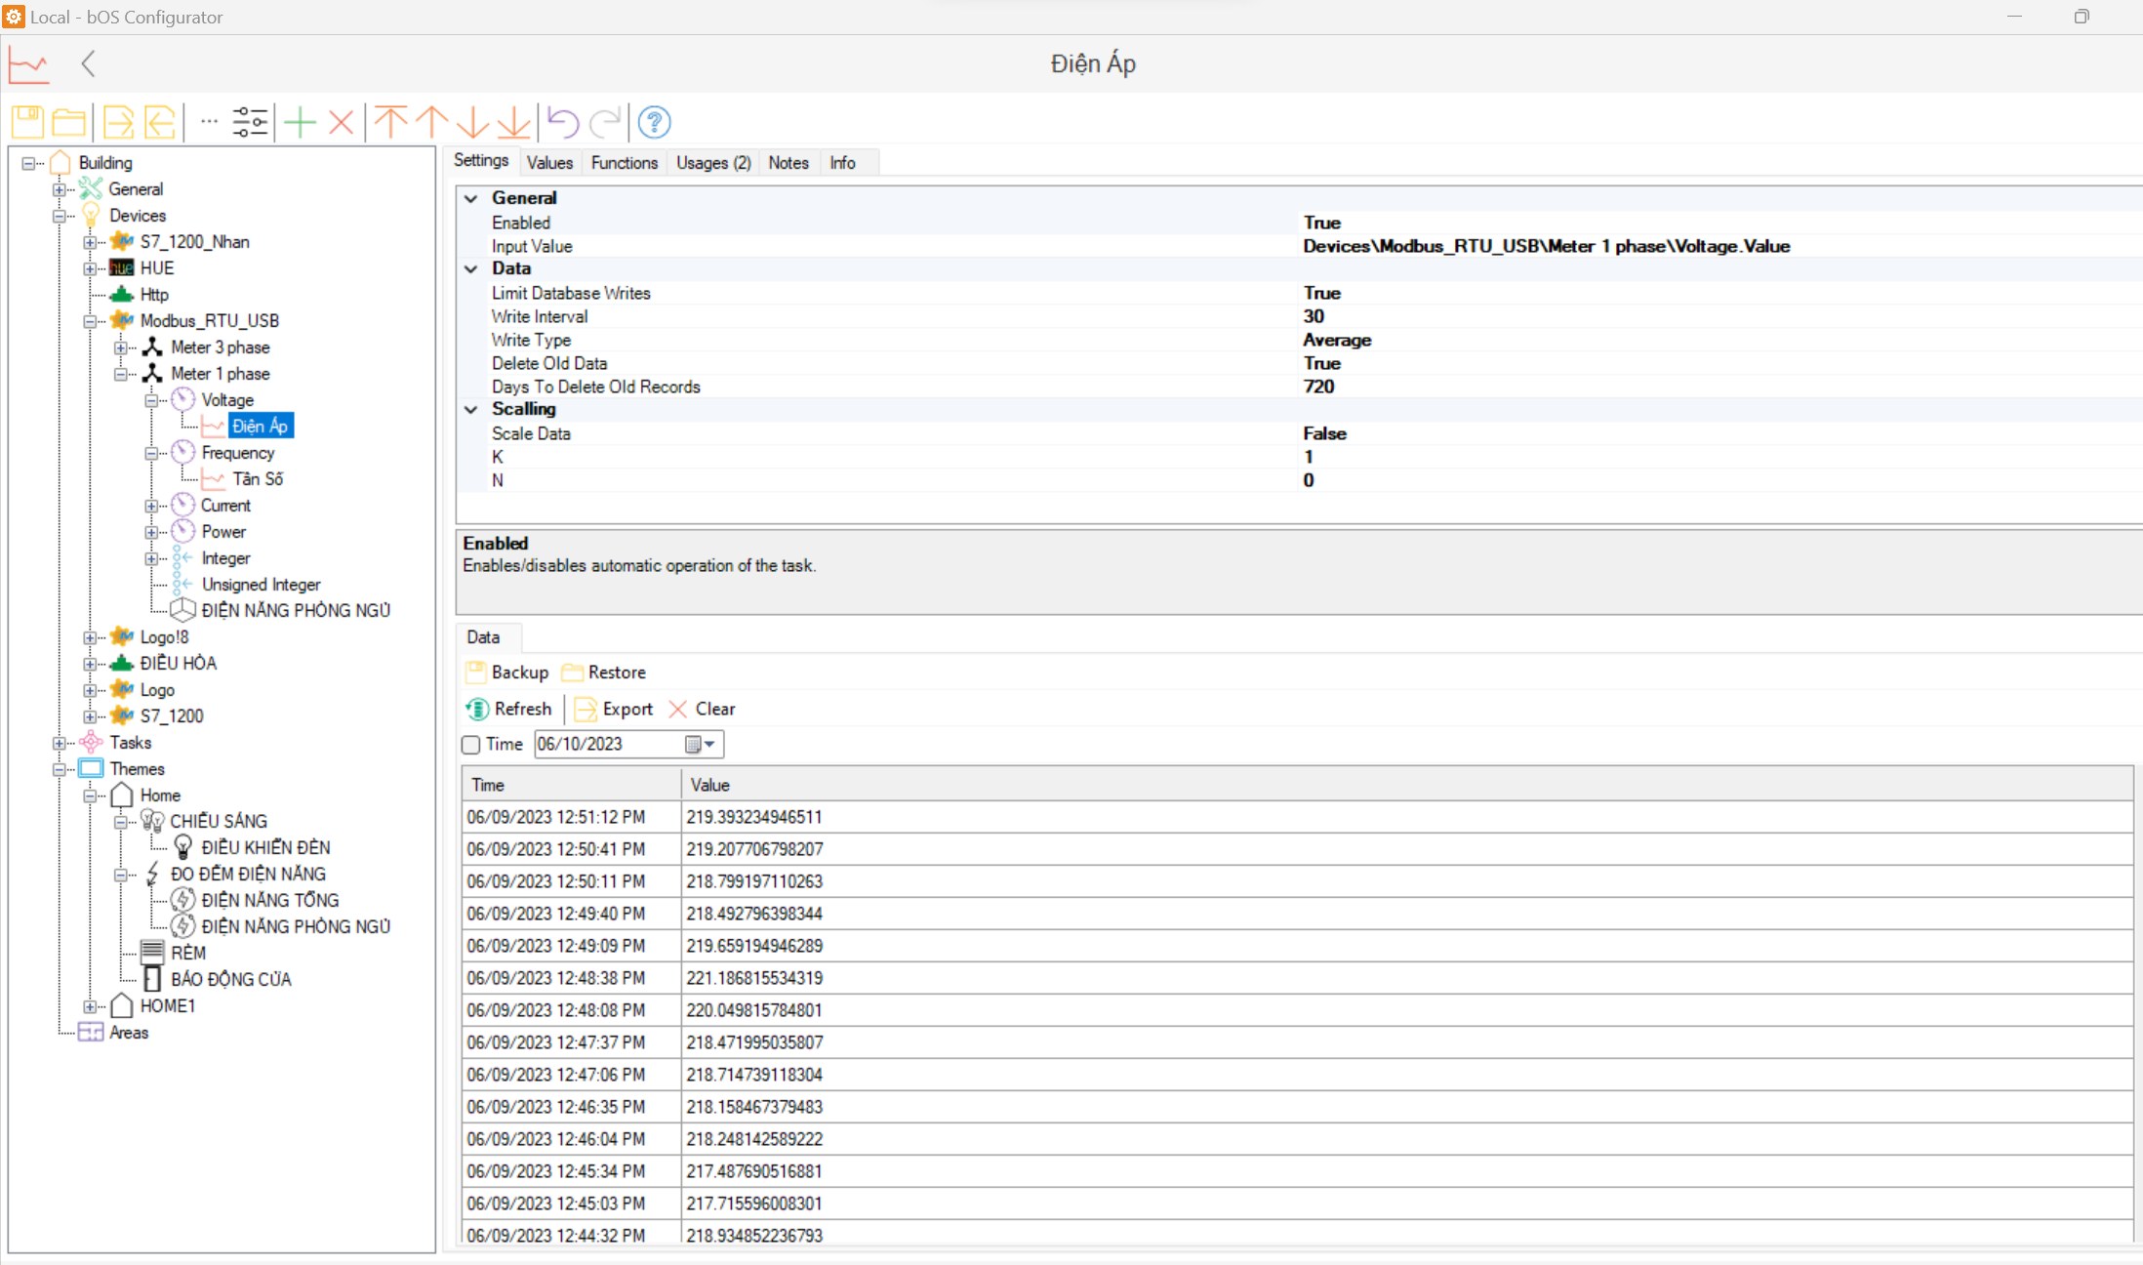Expand the Meter 3 phase node
The width and height of the screenshot is (2143, 1265).
coord(120,347)
